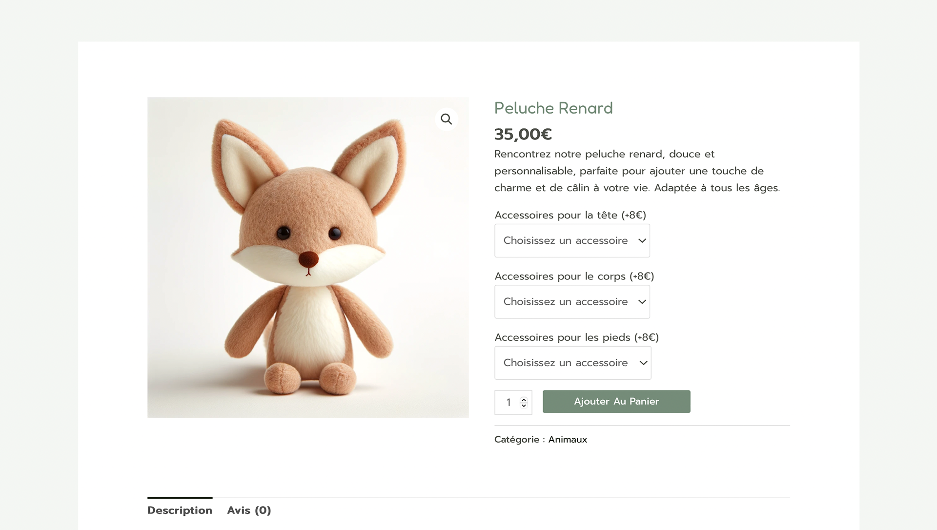The image size is (937, 530).
Task: Click the Ajouter Au Panier button
Action: tap(616, 401)
